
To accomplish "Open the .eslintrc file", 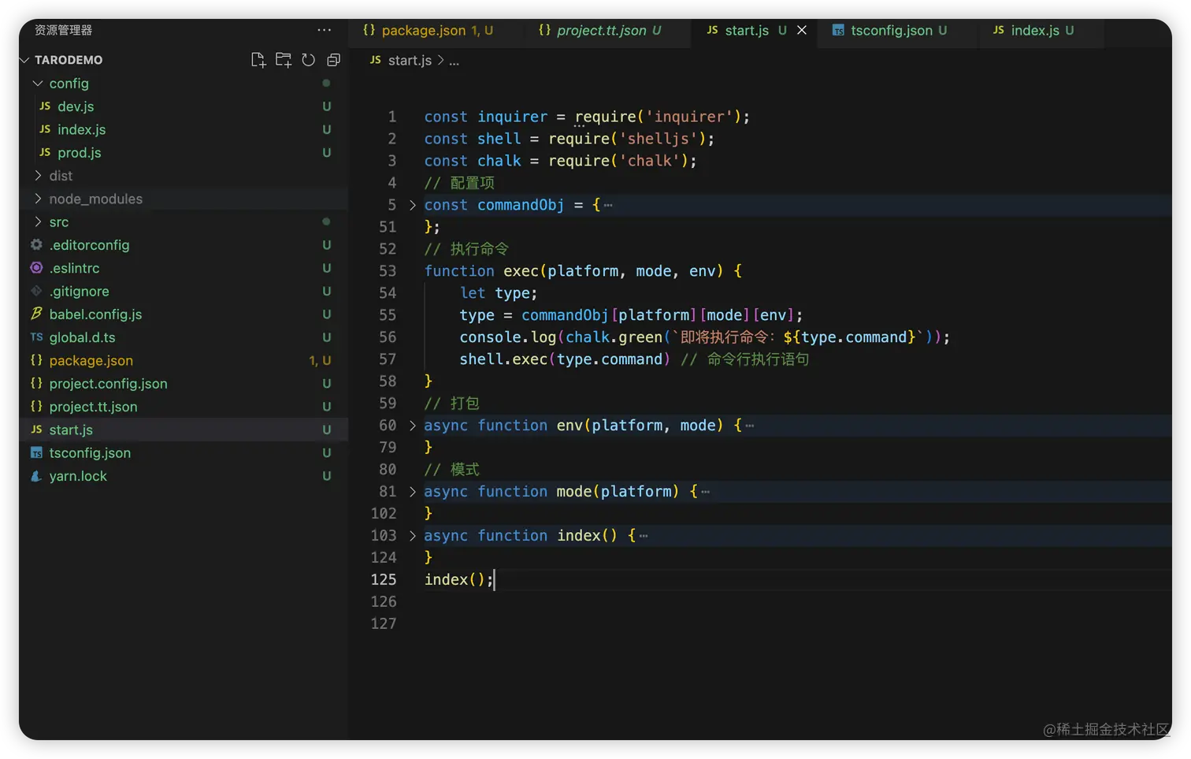I will coord(184,268).
